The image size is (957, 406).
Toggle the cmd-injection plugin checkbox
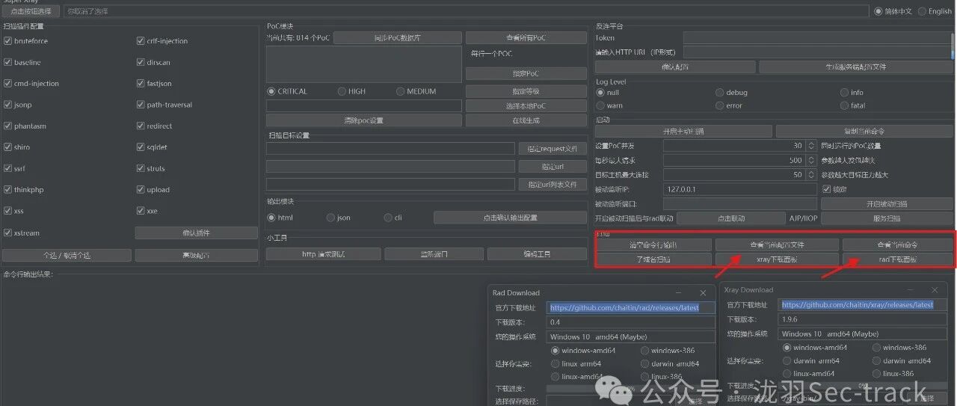8,84
